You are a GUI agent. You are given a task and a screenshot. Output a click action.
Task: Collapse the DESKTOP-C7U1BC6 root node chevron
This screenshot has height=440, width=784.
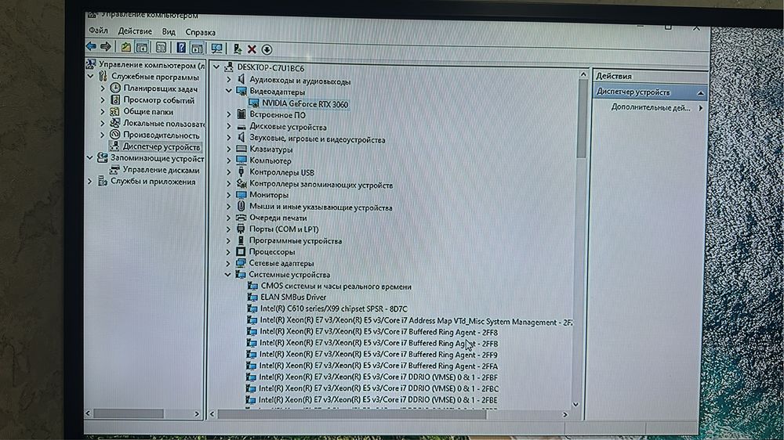(216, 67)
